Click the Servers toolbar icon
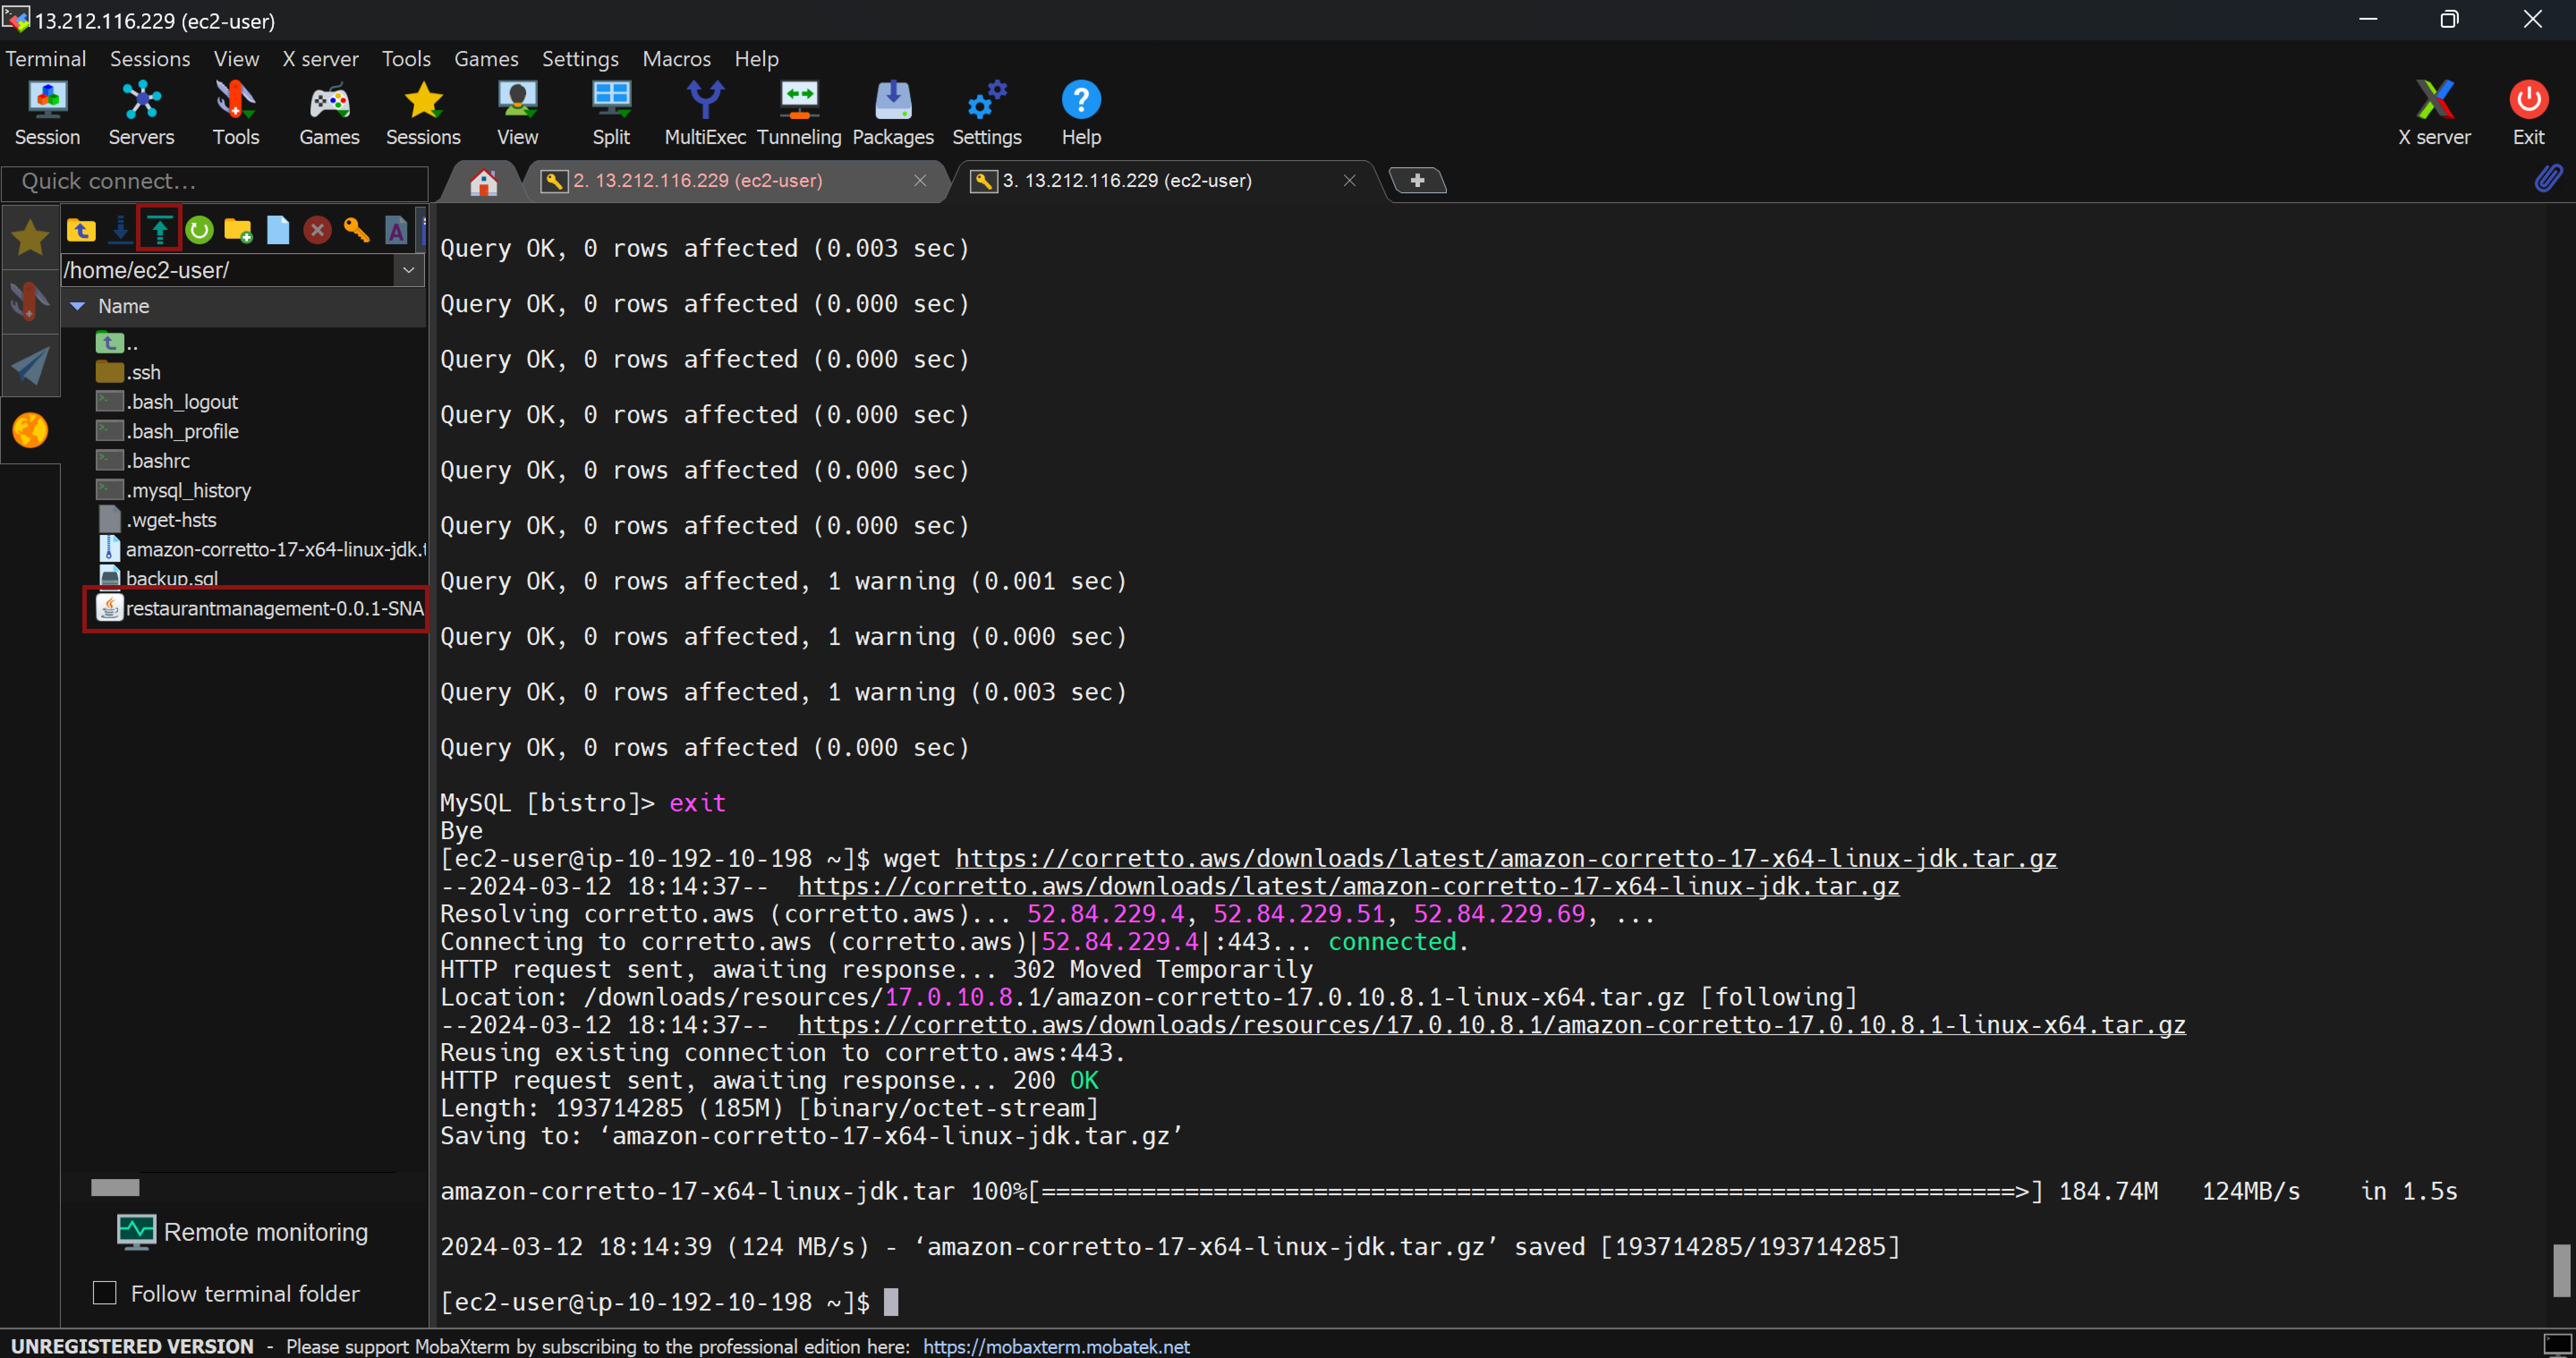The height and width of the screenshot is (1358, 2576). 141,113
